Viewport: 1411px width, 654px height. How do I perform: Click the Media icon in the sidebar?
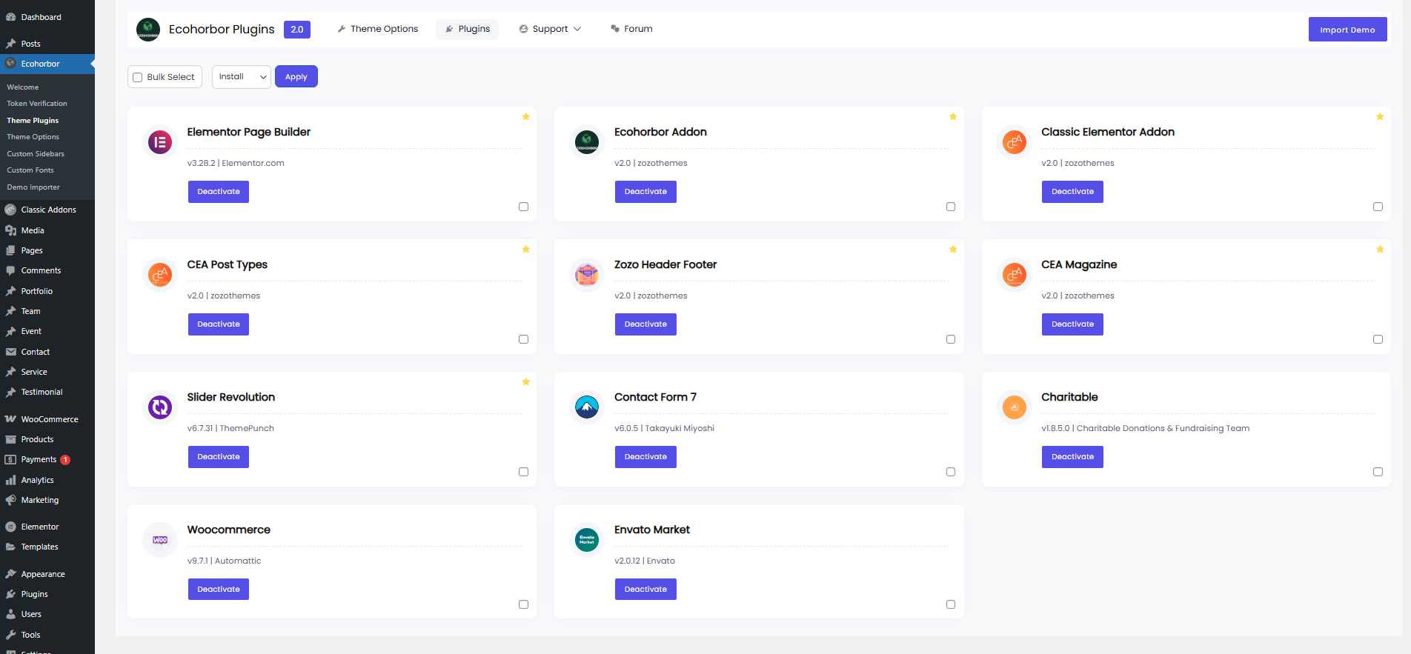pyautogui.click(x=10, y=230)
